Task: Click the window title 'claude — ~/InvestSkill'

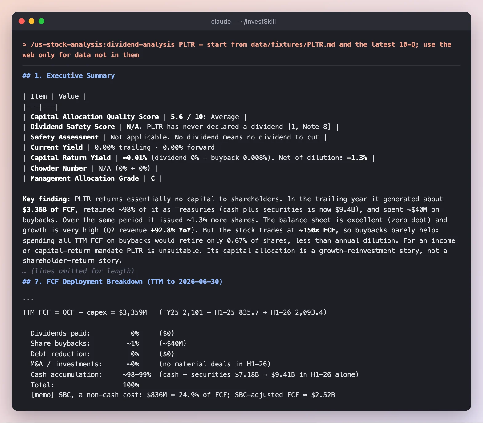Action: pos(243,22)
